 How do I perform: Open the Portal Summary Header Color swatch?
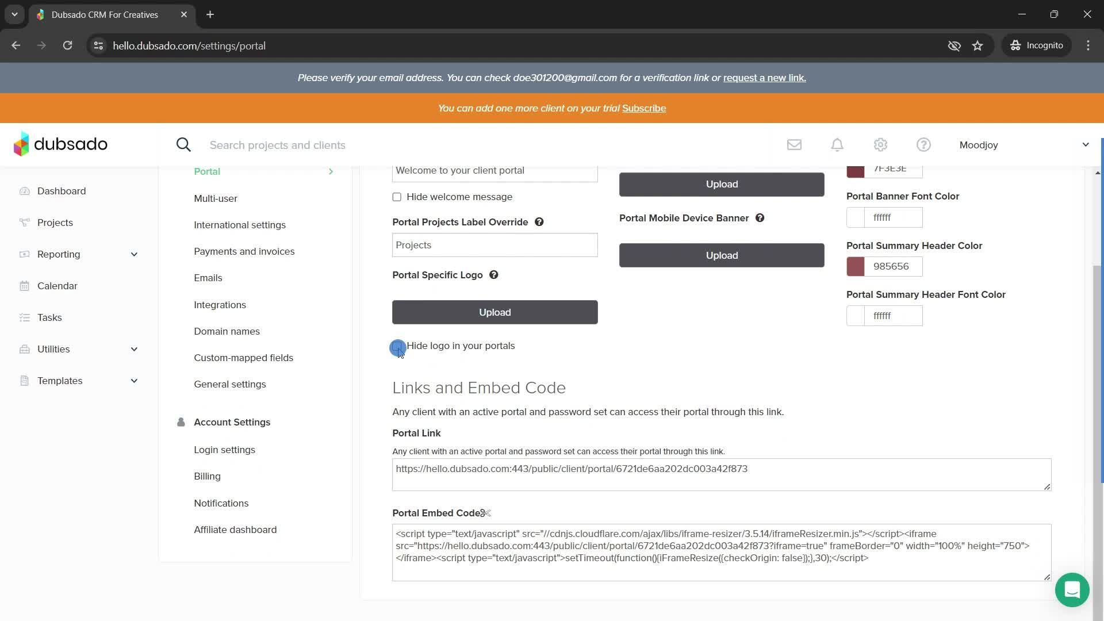tap(856, 267)
